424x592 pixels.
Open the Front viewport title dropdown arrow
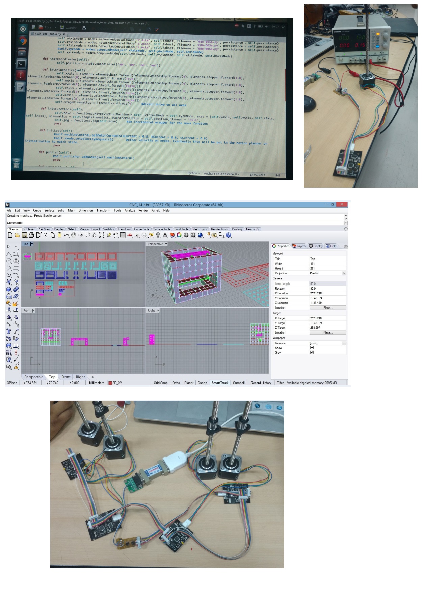[x=33, y=311]
